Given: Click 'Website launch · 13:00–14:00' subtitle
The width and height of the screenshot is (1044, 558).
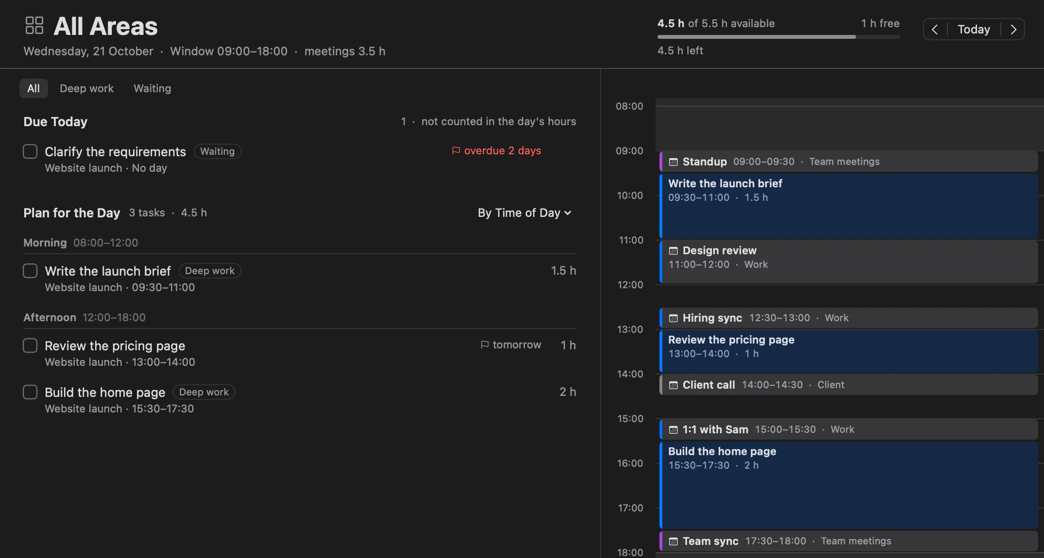Looking at the screenshot, I should (x=120, y=362).
